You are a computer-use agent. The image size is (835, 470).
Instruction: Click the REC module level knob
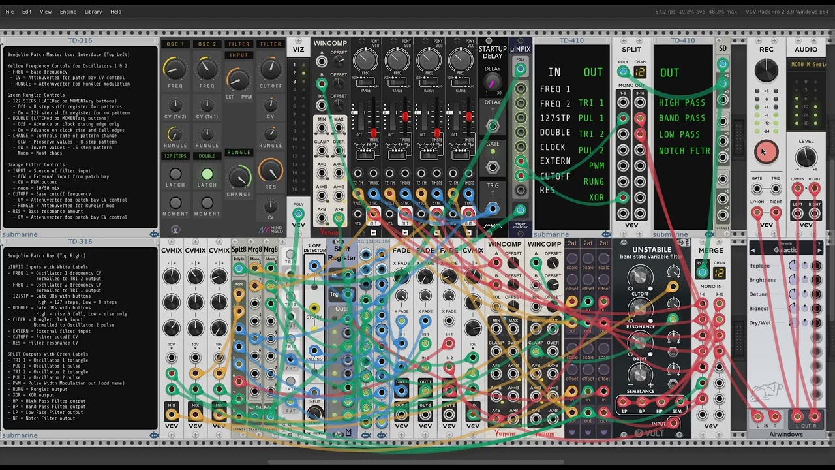pyautogui.click(x=767, y=70)
